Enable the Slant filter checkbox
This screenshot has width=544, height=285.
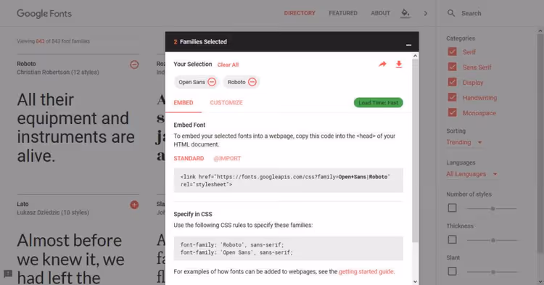click(452, 271)
